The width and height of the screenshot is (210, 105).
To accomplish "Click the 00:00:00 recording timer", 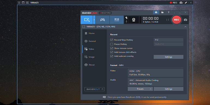I will pos(151,18).
